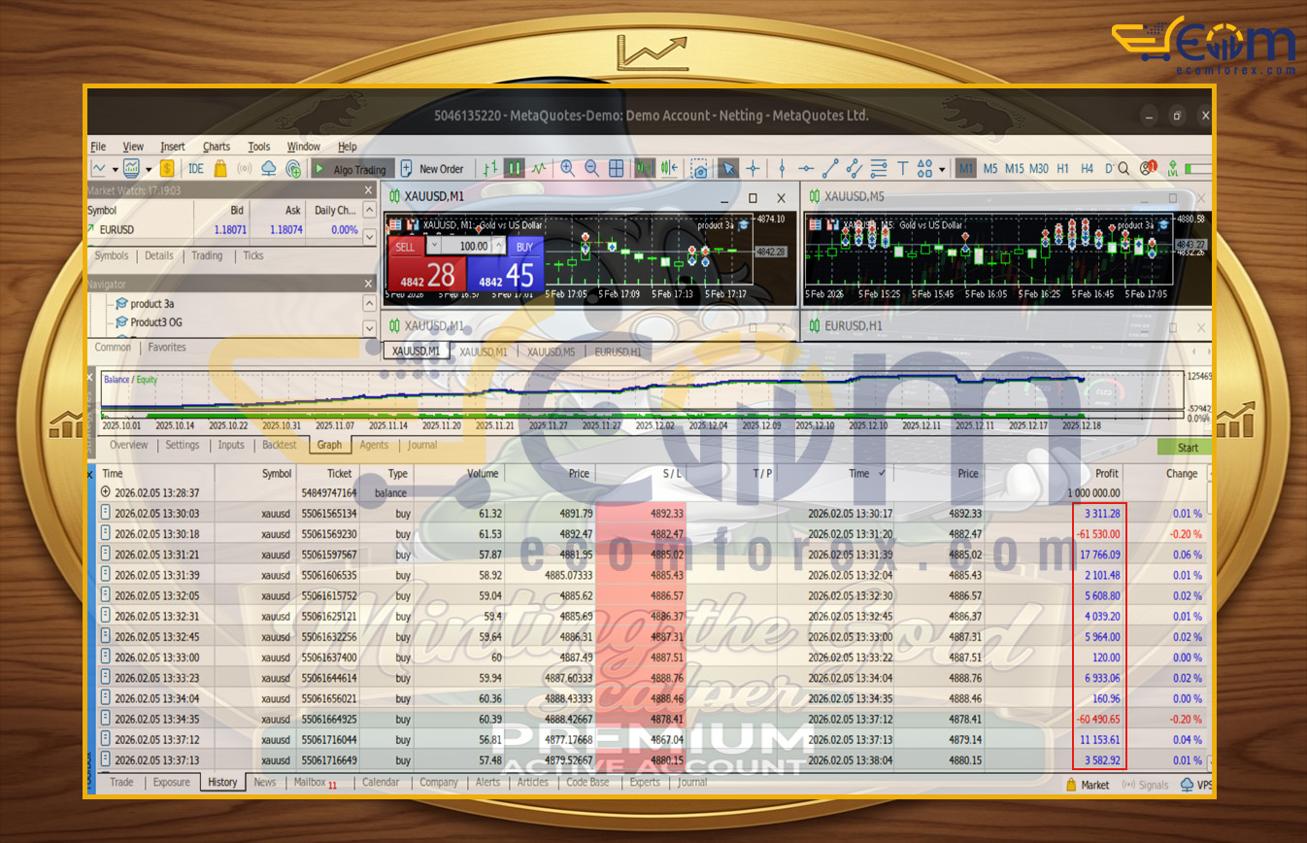Select Product3 OG in Navigator

click(149, 322)
